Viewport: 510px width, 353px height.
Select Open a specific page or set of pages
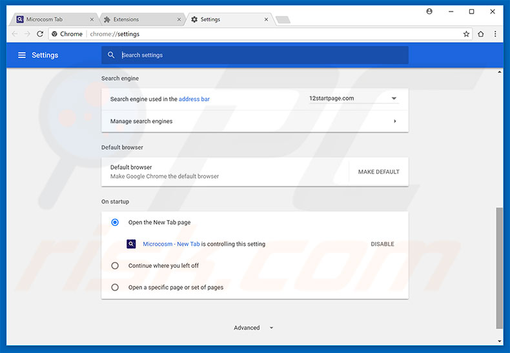pos(115,287)
